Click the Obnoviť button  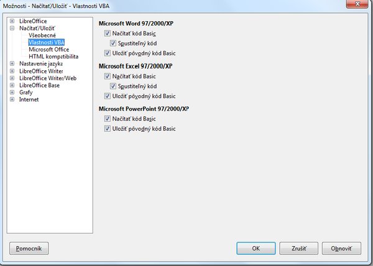(x=341, y=249)
